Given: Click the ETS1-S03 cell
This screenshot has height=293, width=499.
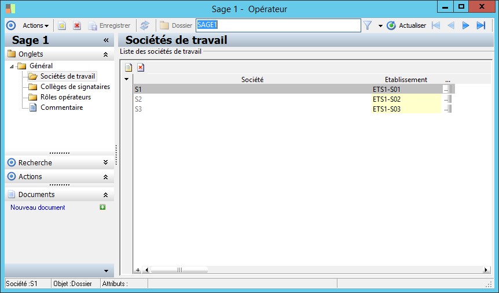Looking at the screenshot, I should [x=406, y=109].
